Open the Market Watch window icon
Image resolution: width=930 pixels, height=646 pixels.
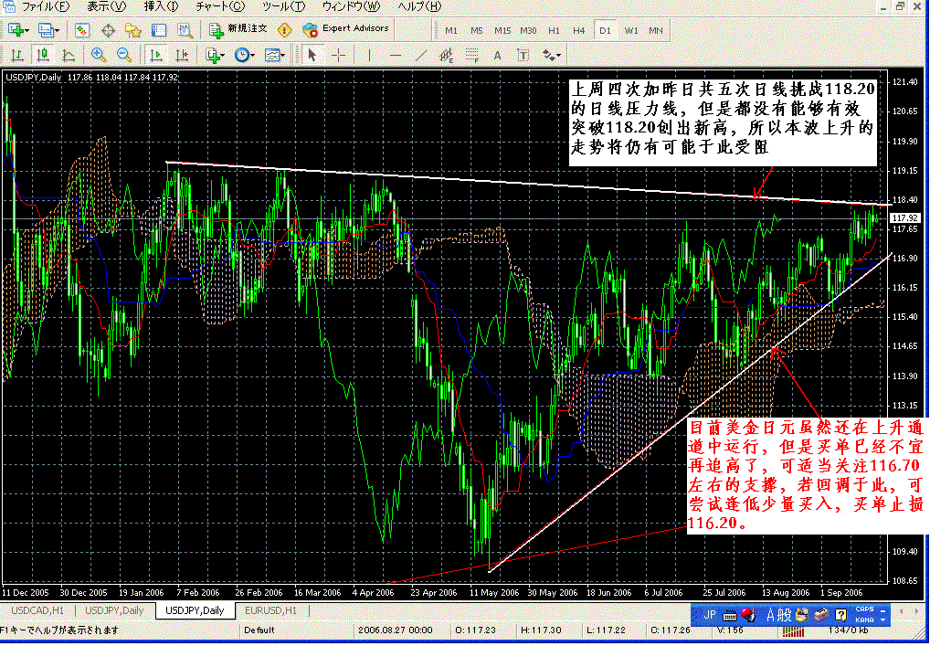(x=82, y=30)
